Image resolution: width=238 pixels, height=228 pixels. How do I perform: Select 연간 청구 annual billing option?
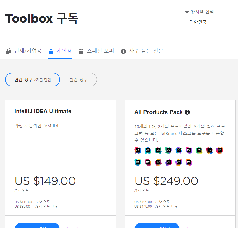[33, 80]
